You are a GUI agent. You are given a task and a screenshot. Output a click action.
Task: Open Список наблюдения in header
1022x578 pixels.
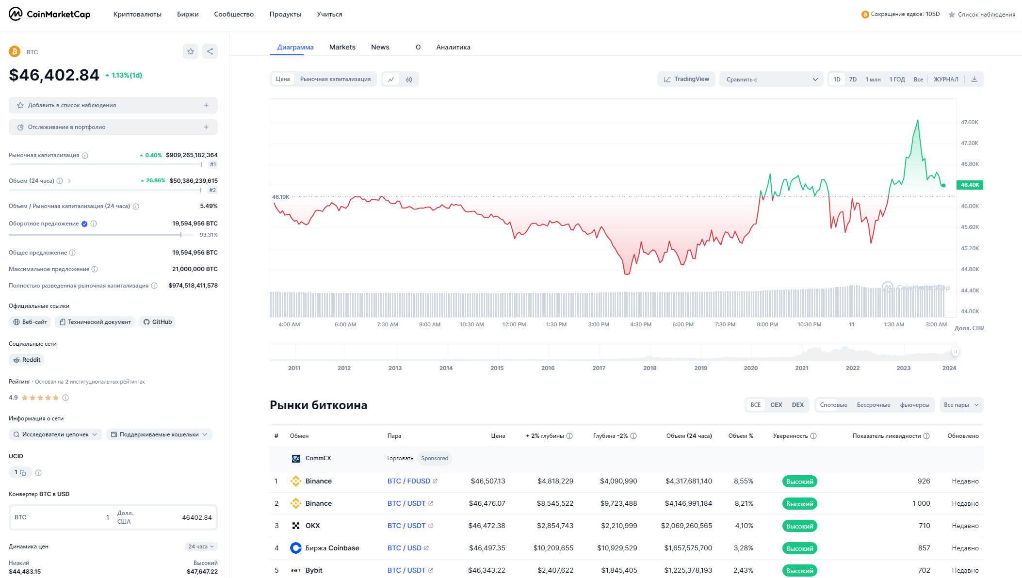(x=982, y=15)
